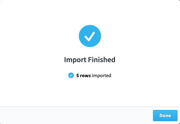Screen dimensions: 180x124
Task: Click empty white area below rows imported
Action: click(90, 92)
